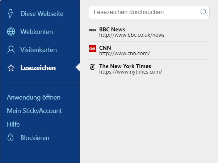Click the BBC News favicon
This screenshot has height=163, width=218.
pyautogui.click(x=92, y=30)
